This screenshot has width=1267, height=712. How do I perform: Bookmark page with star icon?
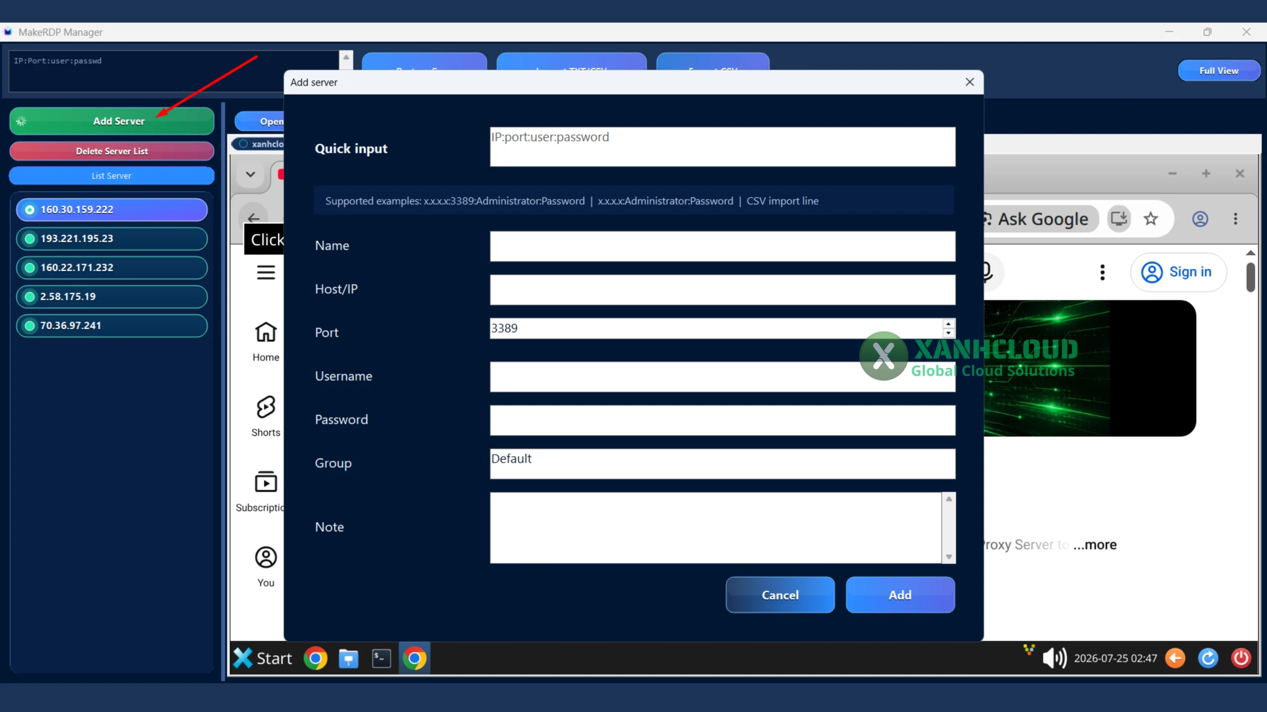pos(1151,219)
